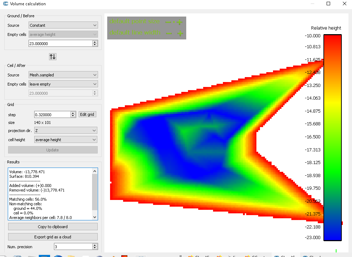Click Export grid as a cloud
The image size is (352, 257).
53,237
